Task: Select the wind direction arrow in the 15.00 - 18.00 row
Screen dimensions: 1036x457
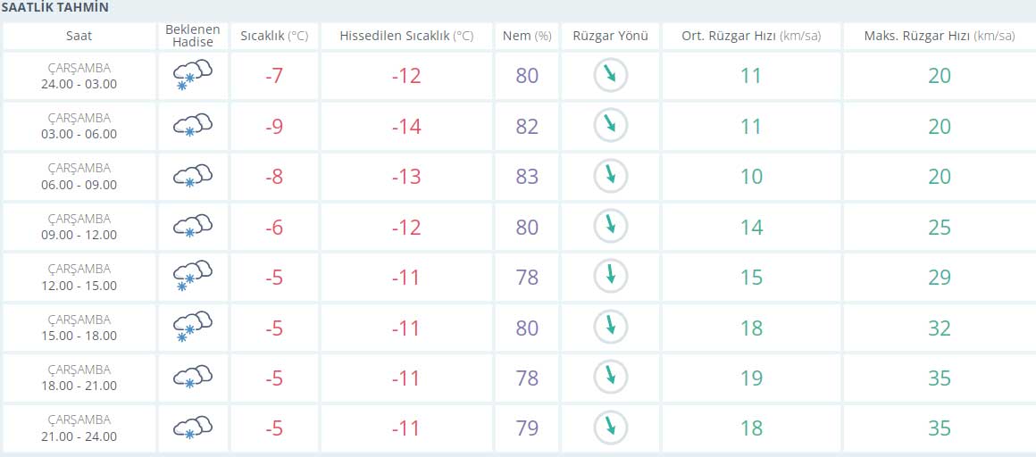Action: tap(611, 327)
